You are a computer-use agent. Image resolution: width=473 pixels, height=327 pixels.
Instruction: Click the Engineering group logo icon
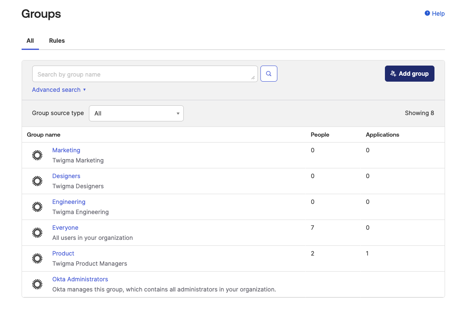[x=37, y=207]
